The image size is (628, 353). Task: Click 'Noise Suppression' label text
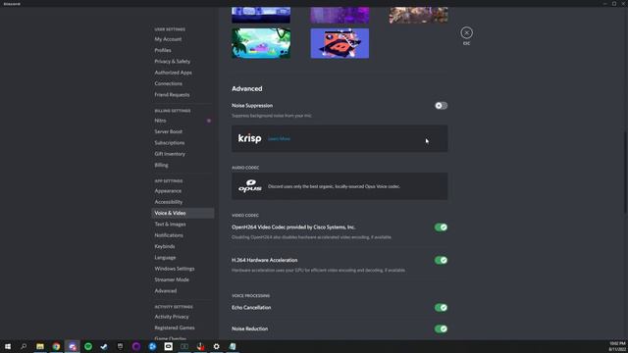[252, 106]
